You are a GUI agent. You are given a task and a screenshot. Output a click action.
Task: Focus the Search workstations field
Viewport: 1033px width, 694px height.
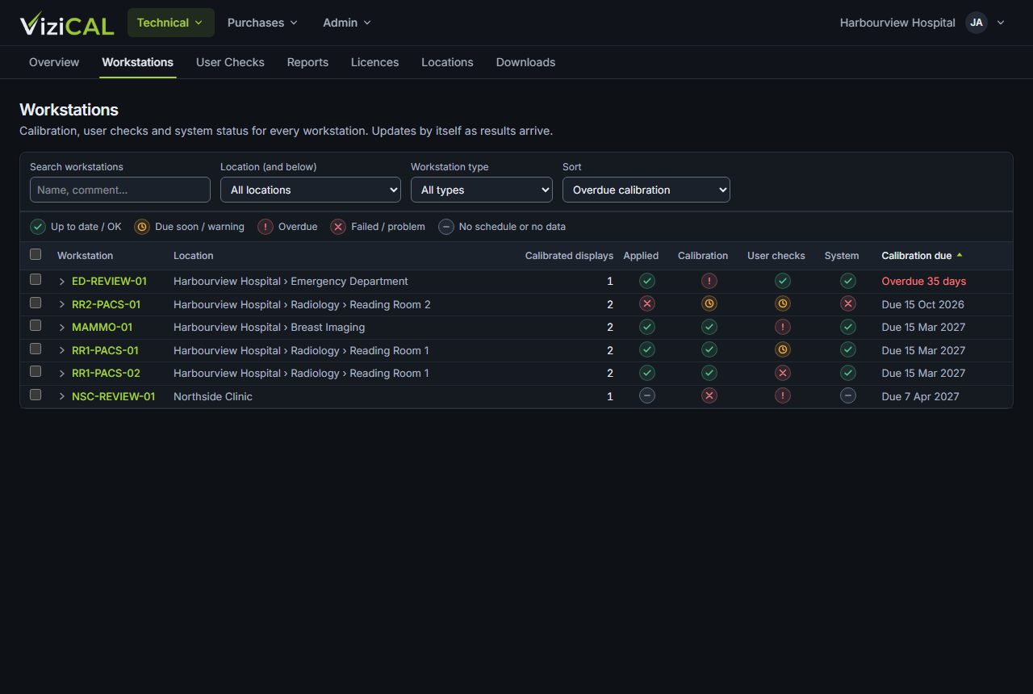pyautogui.click(x=120, y=190)
